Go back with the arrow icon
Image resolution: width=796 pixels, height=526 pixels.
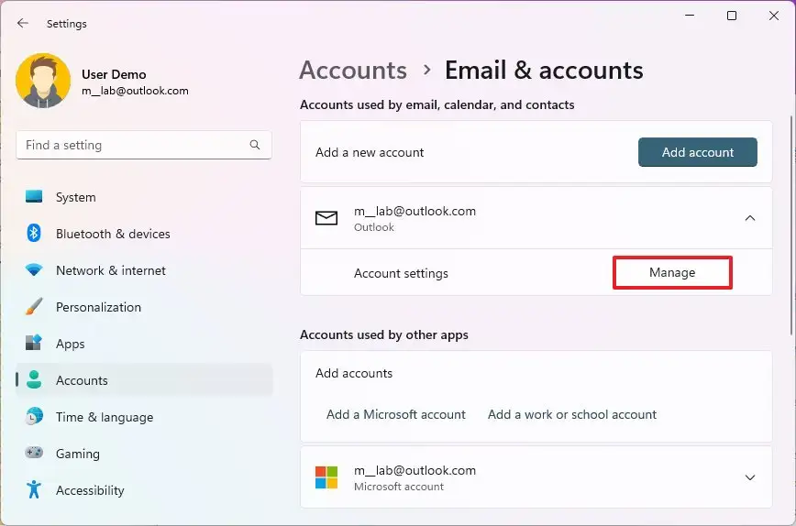click(22, 23)
